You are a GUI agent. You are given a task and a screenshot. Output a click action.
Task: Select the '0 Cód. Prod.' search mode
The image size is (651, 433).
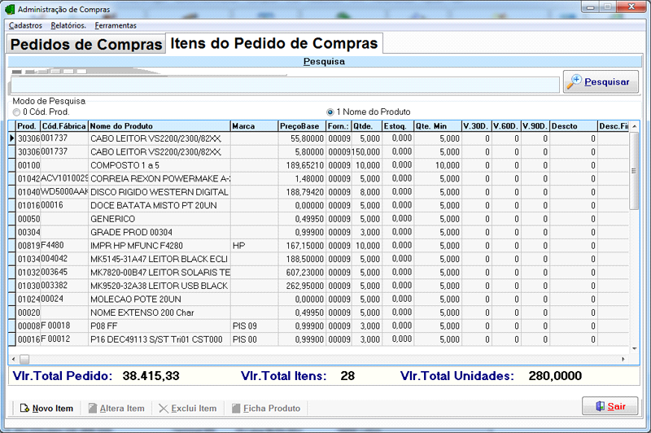tap(16, 112)
